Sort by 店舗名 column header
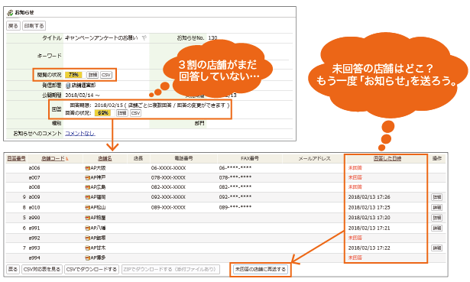470x282 pixels. click(x=105, y=158)
